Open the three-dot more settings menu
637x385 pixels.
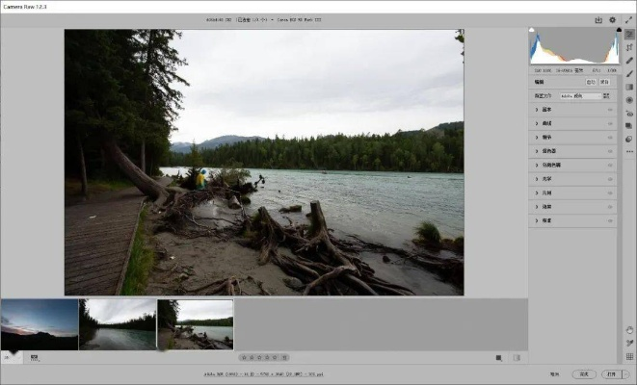tap(629, 151)
